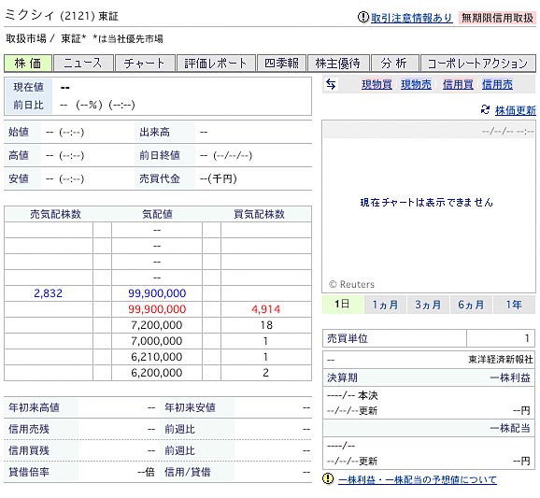The height and width of the screenshot is (498, 540).
Task: Switch to the ニュース tab
Action: tap(83, 63)
